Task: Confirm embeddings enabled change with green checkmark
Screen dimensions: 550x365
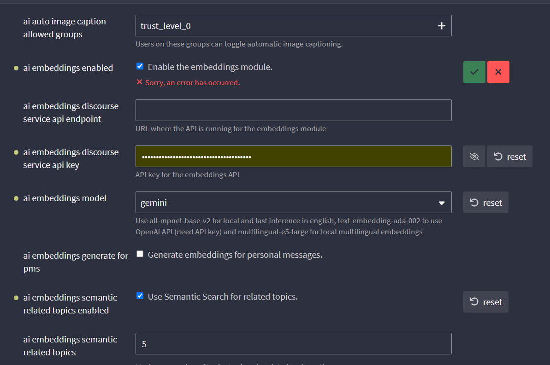Action: (x=474, y=72)
